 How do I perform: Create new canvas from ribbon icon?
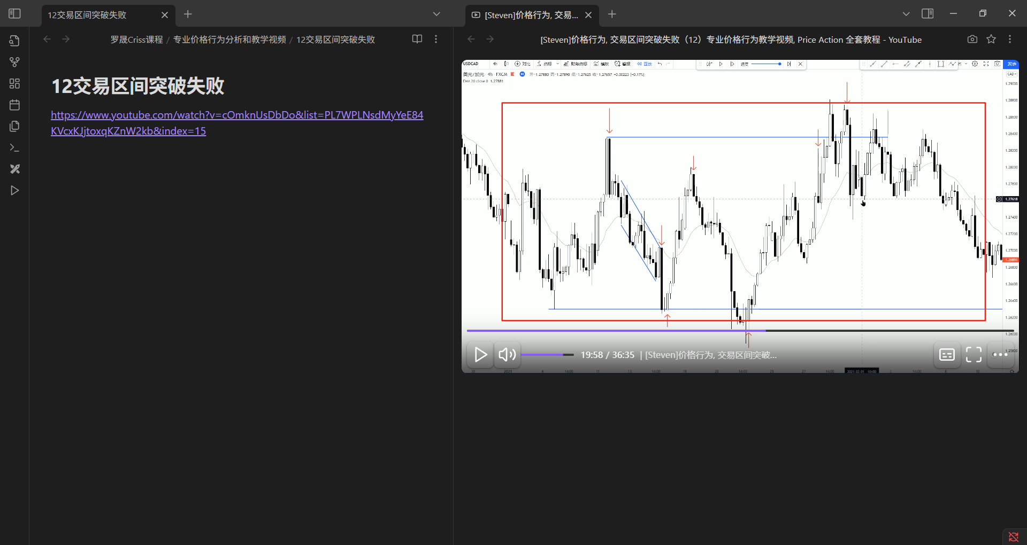coord(14,83)
